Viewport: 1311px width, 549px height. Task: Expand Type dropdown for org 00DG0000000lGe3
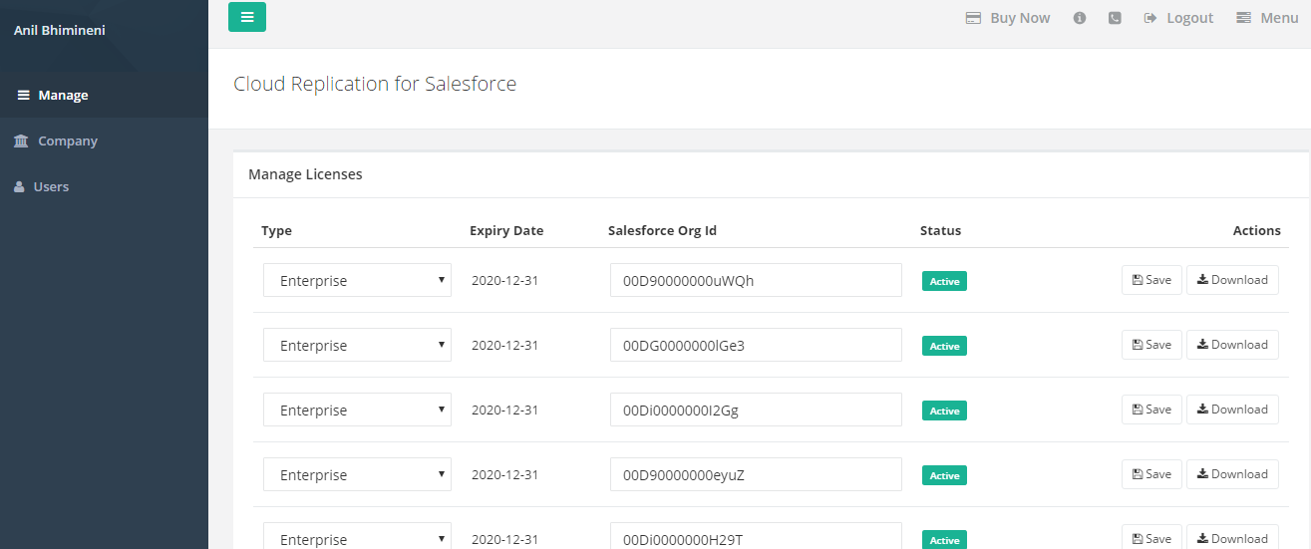[357, 346]
